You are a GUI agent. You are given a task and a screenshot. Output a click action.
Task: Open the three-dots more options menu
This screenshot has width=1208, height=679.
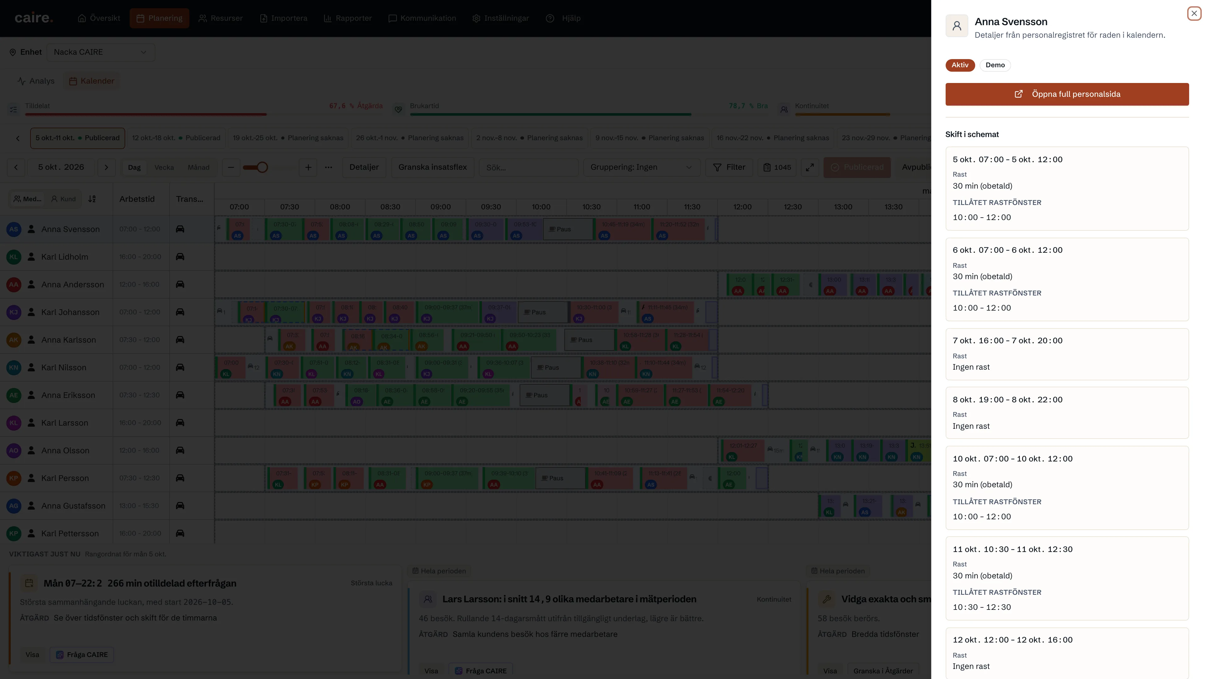pos(329,167)
